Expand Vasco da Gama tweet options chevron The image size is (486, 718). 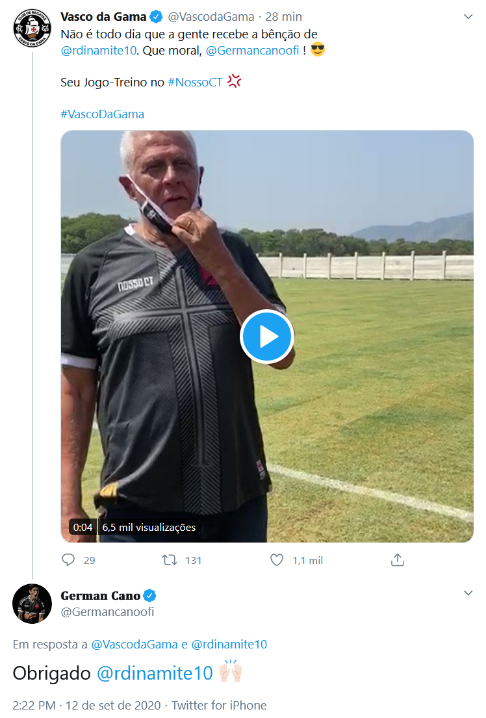click(468, 16)
